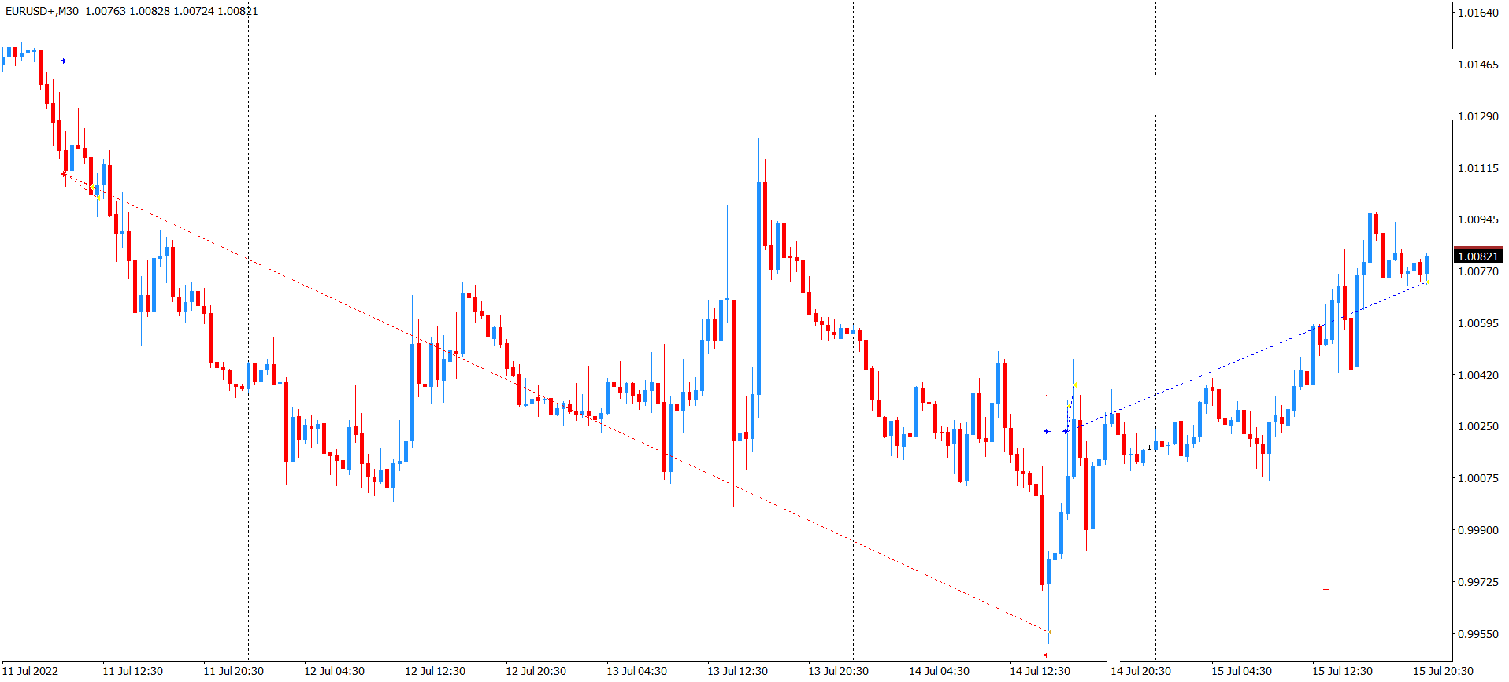Click the 1.00075 price axis label
This screenshot has width=1509, height=682.
tap(1478, 478)
